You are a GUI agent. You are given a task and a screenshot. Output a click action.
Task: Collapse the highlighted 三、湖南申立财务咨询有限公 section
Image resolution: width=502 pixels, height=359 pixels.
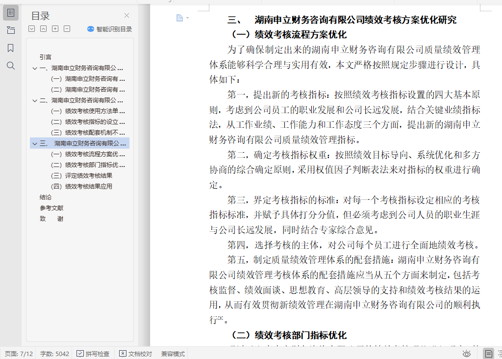tap(35, 144)
